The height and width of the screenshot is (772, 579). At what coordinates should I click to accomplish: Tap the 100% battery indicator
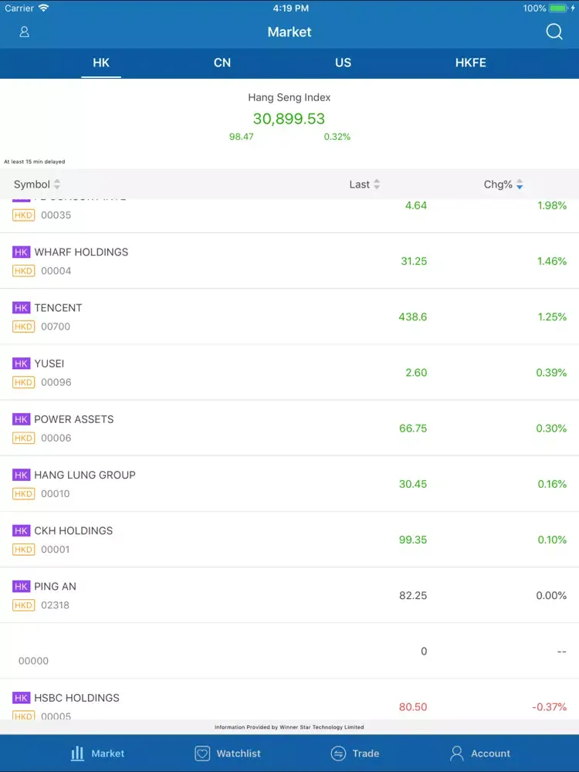(x=548, y=8)
